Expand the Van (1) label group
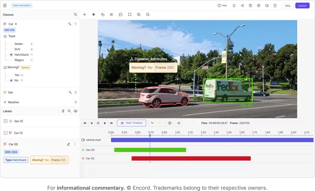Viewport: 315px width, 191px height. pyautogui.click(x=6, y=121)
